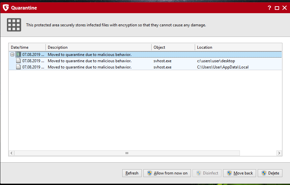Click location C:\Users\User\AppData\Local
290x185 pixels.
[223, 67]
